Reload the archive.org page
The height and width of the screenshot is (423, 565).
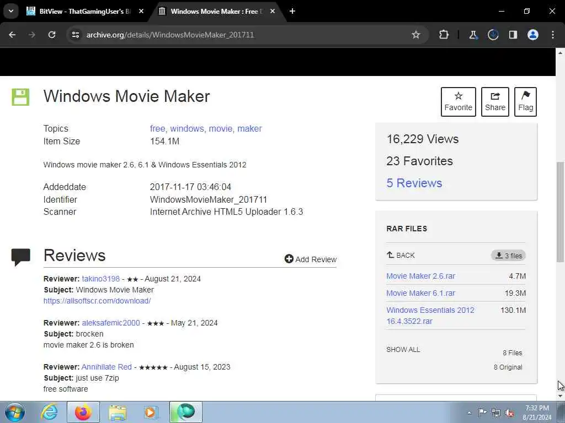52,35
